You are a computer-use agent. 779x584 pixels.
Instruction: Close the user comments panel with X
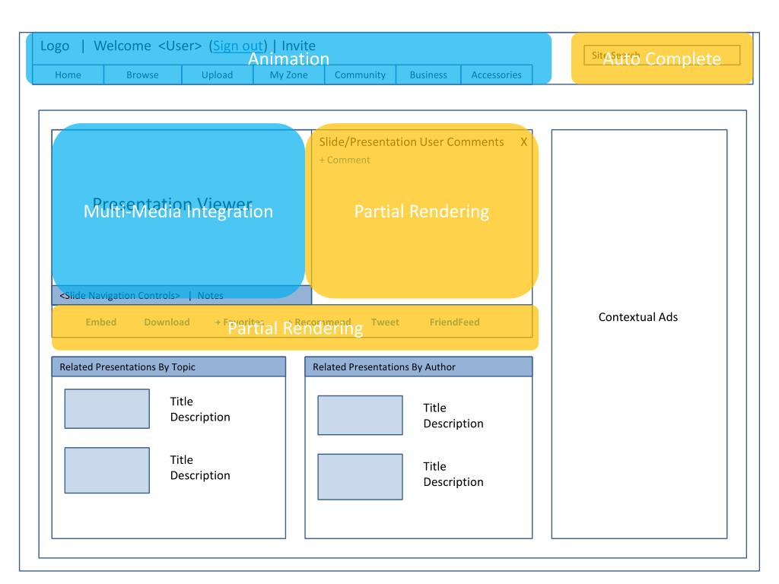tap(523, 142)
